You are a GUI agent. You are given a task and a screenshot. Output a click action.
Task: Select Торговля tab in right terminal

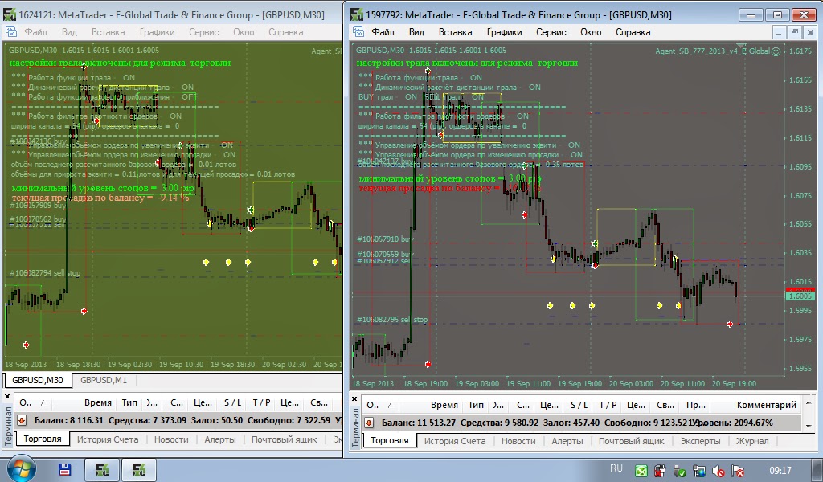(390, 440)
